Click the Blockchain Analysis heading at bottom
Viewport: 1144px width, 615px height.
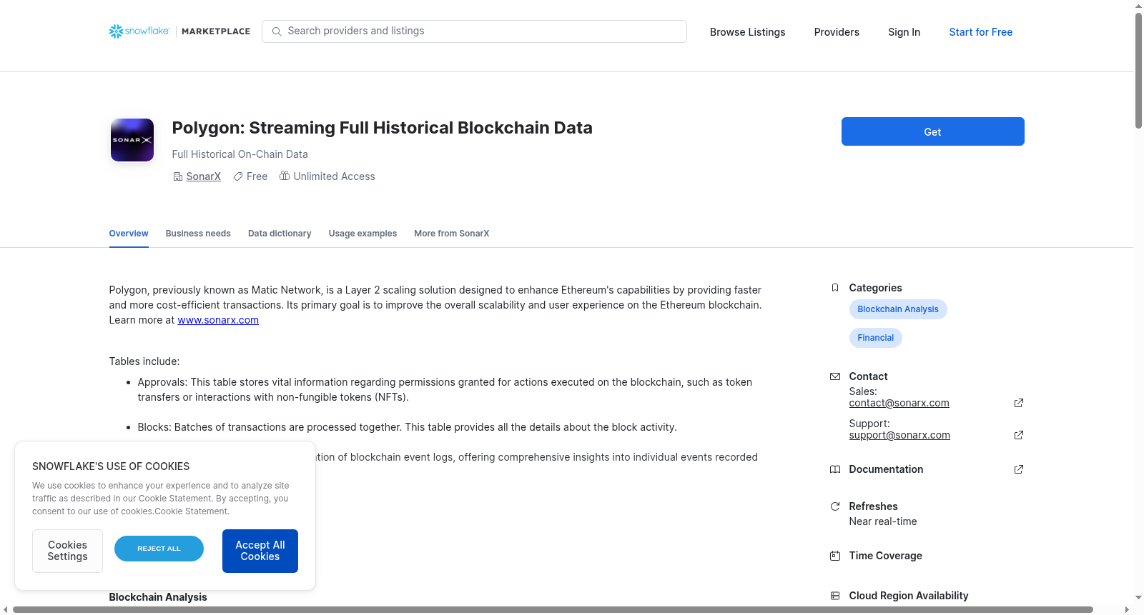(x=158, y=597)
